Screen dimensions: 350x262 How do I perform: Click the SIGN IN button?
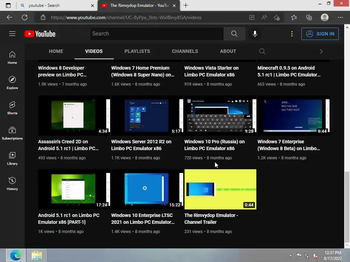[320, 34]
